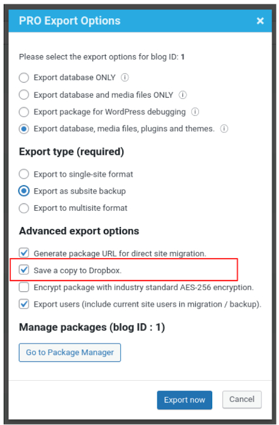Select Export database ONLY radio button
The width and height of the screenshot is (279, 425).
pos(24,78)
